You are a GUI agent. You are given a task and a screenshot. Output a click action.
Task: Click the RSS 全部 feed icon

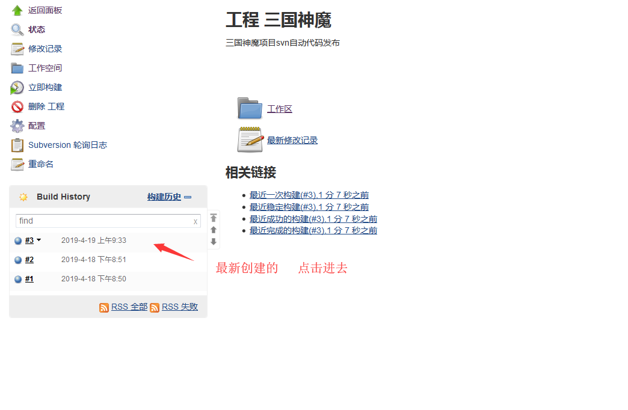coord(104,307)
